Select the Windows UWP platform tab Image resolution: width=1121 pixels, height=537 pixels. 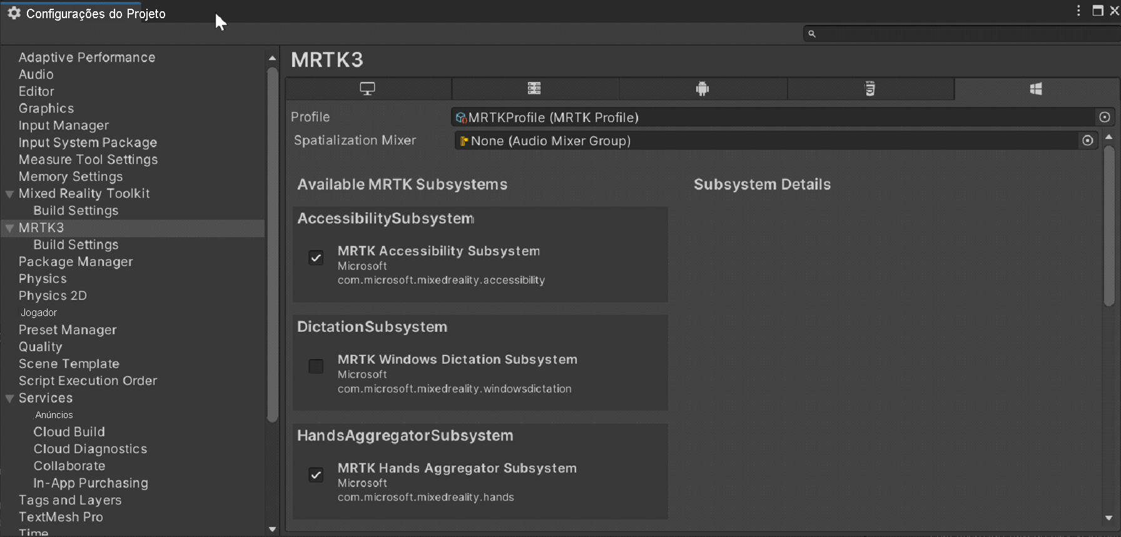tap(1036, 89)
